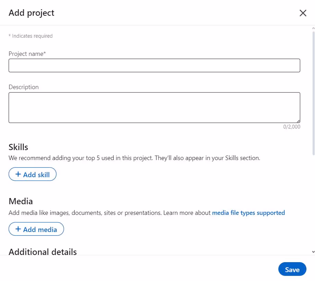Select the Add media button
Image resolution: width=315 pixels, height=281 pixels.
tap(36, 229)
